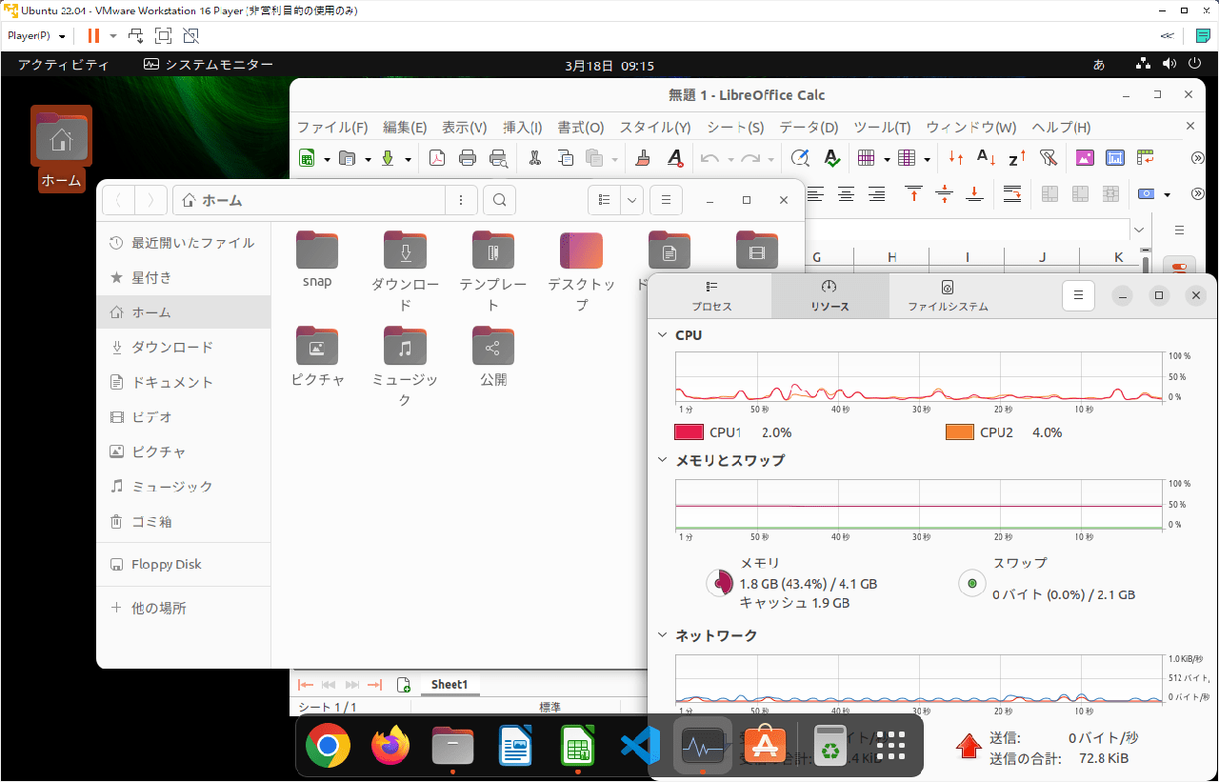
Task: Open 他の場所 in Files sidebar
Action: click(184, 608)
